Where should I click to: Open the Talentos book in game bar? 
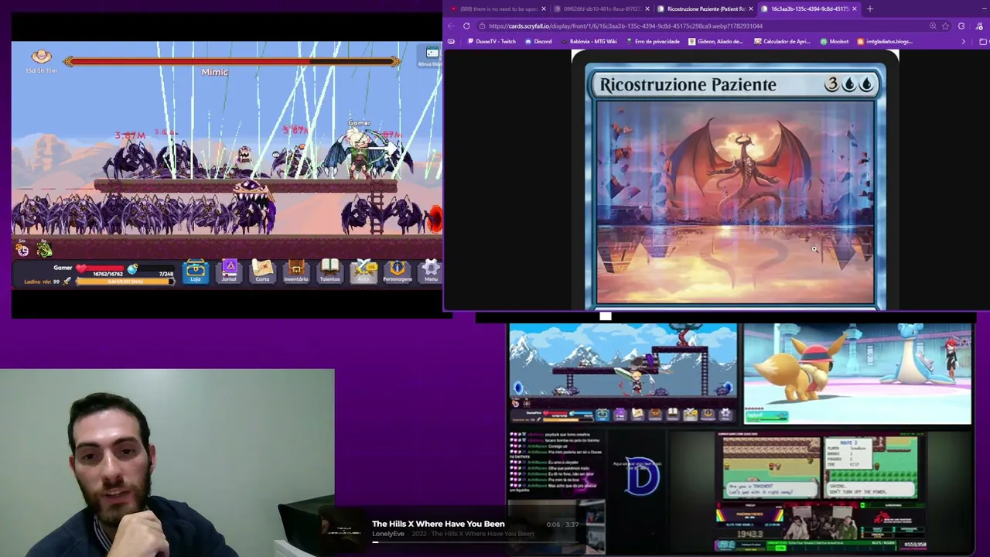point(330,271)
